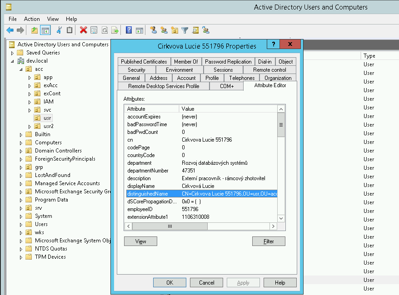Open the File menu
The image size is (399, 295).
tap(12, 19)
